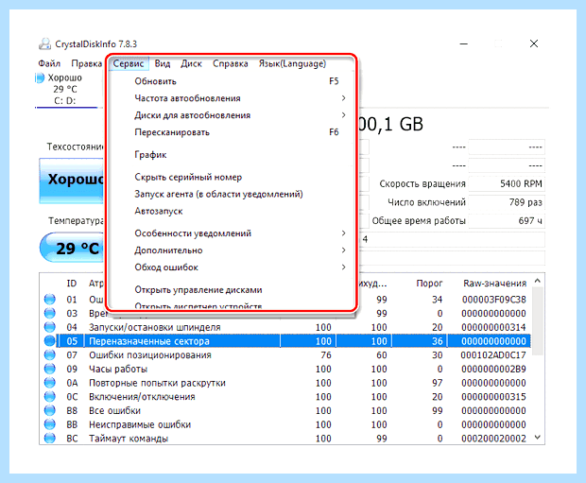Toggle the Автозапуск option
This screenshot has width=586, height=483.
[x=231, y=211]
